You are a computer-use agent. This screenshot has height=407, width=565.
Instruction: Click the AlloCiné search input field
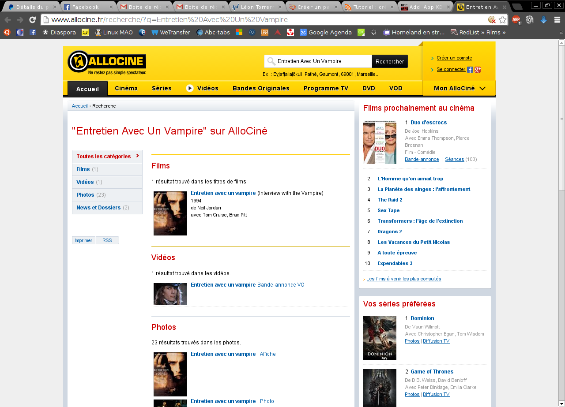pyautogui.click(x=318, y=61)
